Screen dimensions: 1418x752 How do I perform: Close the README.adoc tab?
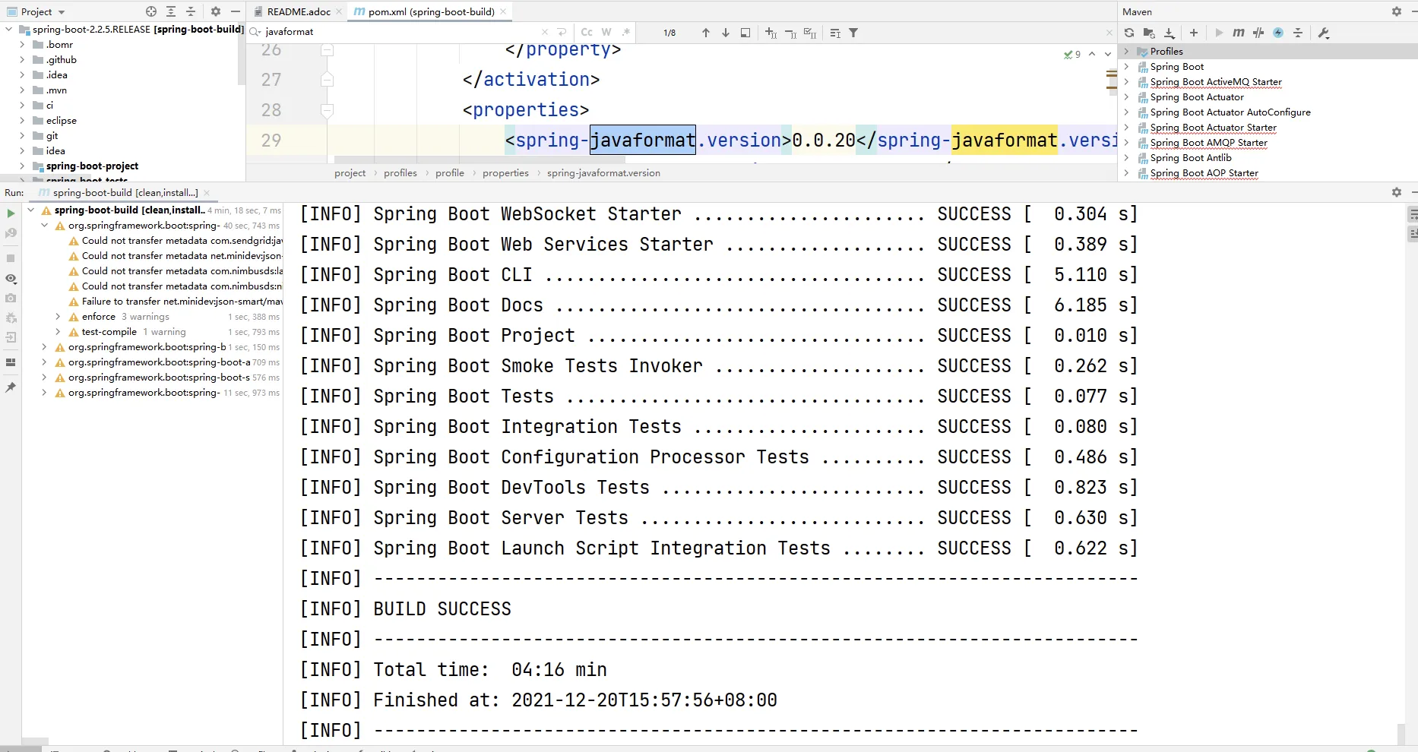point(339,11)
